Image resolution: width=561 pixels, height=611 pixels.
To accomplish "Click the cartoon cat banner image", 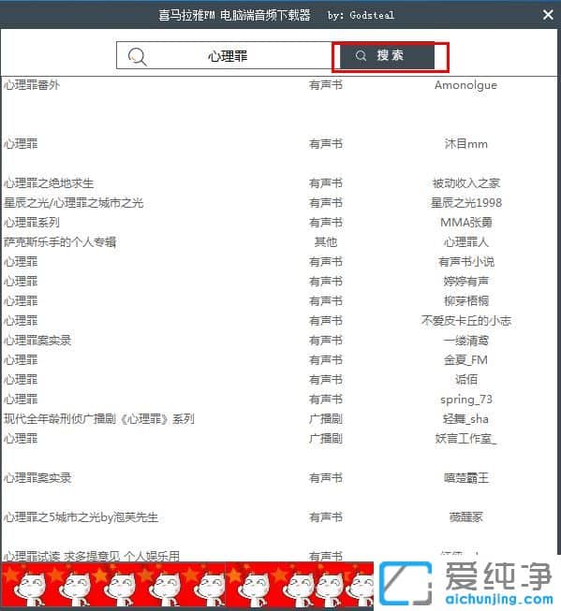I will click(x=187, y=583).
